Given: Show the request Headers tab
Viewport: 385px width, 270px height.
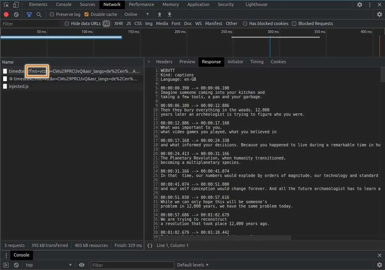Looking at the screenshot, I should pos(164,62).
